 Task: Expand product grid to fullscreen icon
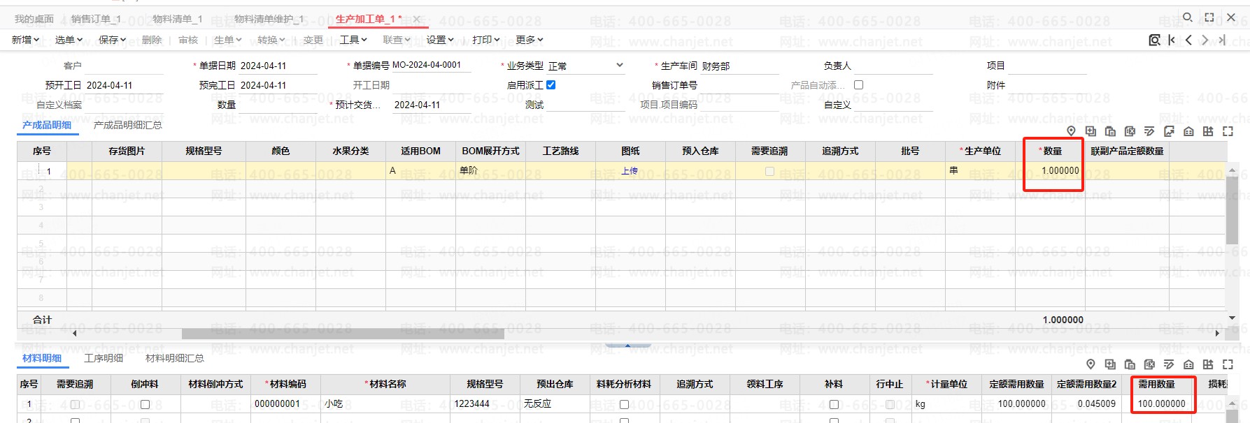coord(1228,131)
